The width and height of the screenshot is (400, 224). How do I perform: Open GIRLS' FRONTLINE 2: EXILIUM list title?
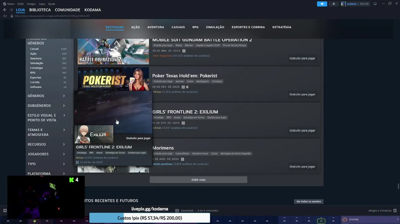pos(185,112)
